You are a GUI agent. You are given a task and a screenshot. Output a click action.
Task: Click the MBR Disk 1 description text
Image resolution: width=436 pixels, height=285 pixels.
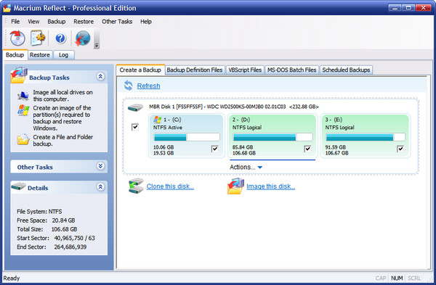point(234,107)
